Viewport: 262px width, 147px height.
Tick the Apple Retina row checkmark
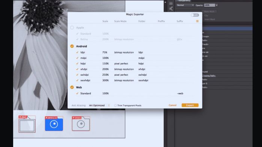[77, 39]
